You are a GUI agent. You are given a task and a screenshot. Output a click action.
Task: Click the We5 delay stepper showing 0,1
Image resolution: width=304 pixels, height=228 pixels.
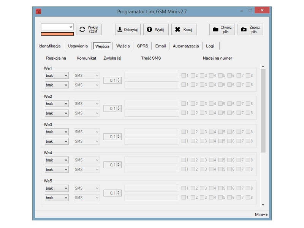point(112,193)
